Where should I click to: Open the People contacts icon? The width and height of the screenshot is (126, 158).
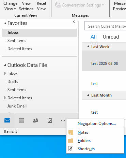35,120
